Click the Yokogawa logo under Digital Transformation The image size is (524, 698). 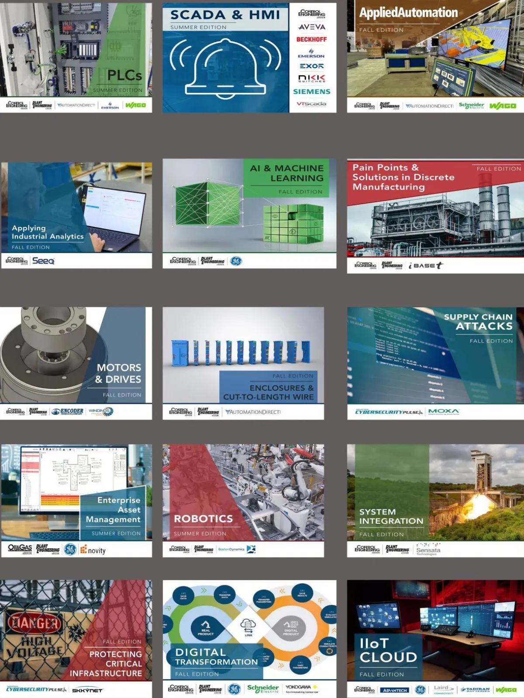pyautogui.click(x=301, y=689)
